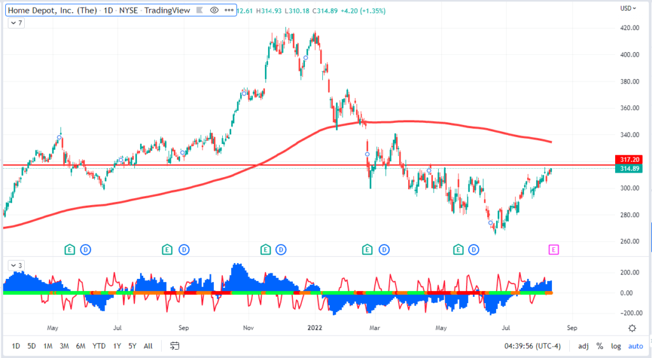652x358 pixels.
Task: Select the YTD time range
Action: click(x=99, y=346)
